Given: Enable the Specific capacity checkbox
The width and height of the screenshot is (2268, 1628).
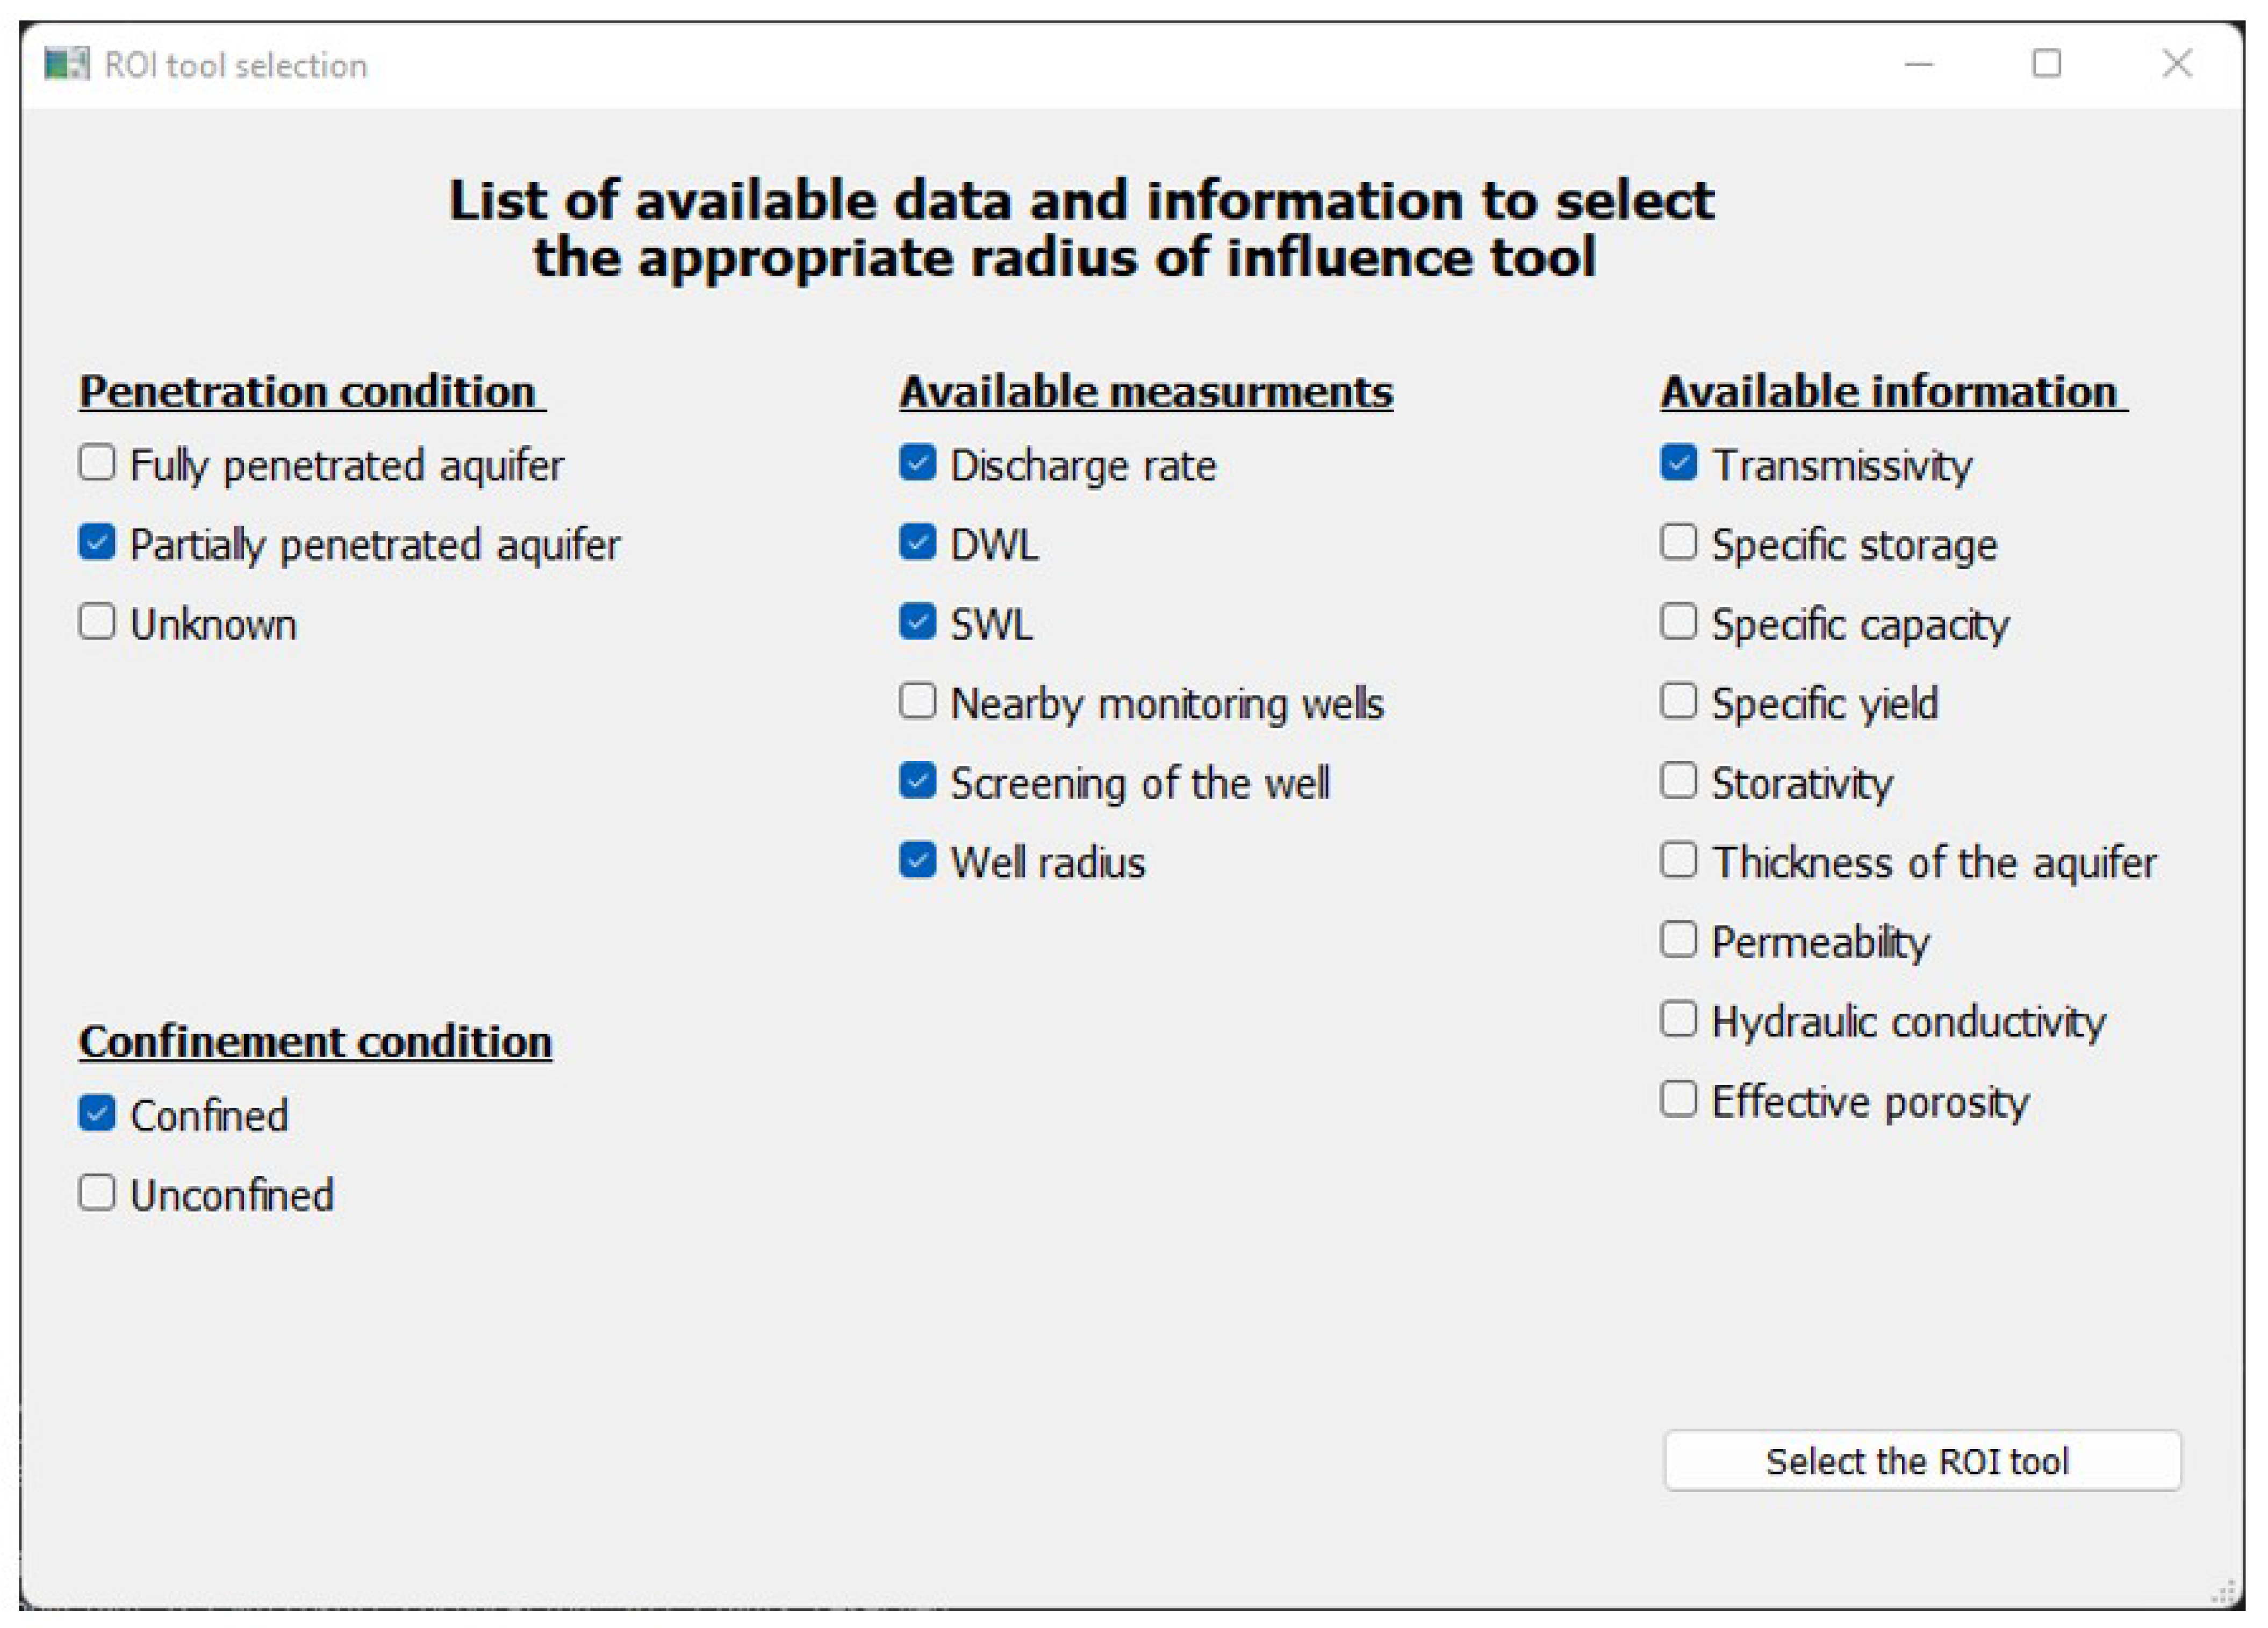Looking at the screenshot, I should pyautogui.click(x=1679, y=622).
